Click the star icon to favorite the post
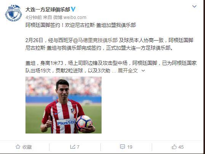 18,147
